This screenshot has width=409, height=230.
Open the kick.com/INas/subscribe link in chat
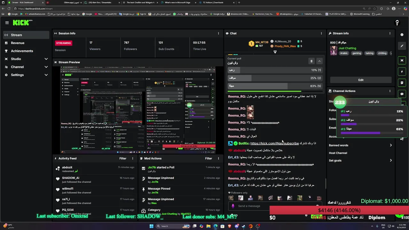pyautogui.click(x=274, y=143)
